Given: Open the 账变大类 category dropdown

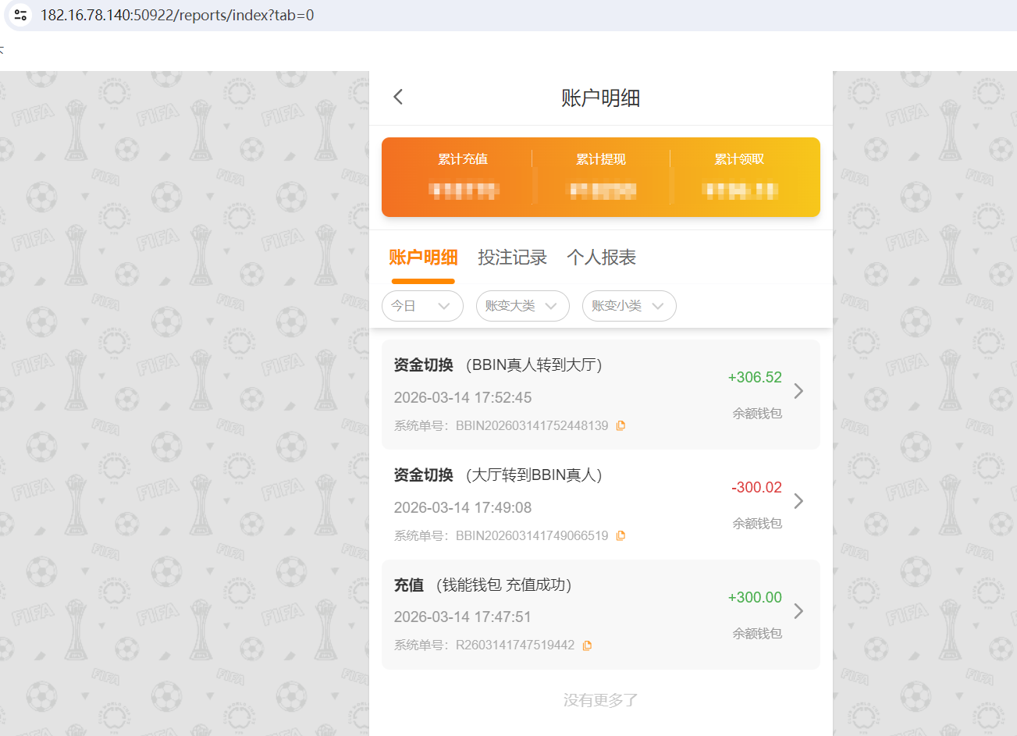Looking at the screenshot, I should pos(522,306).
